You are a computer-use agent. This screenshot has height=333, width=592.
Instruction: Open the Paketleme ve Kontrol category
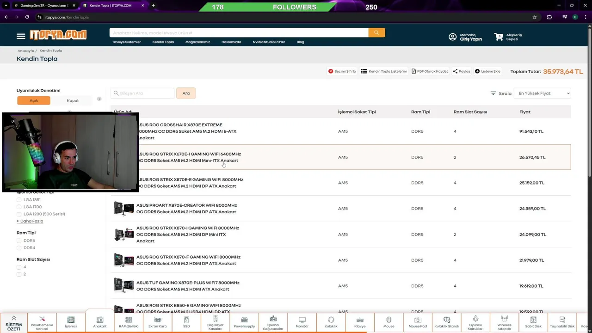42,323
